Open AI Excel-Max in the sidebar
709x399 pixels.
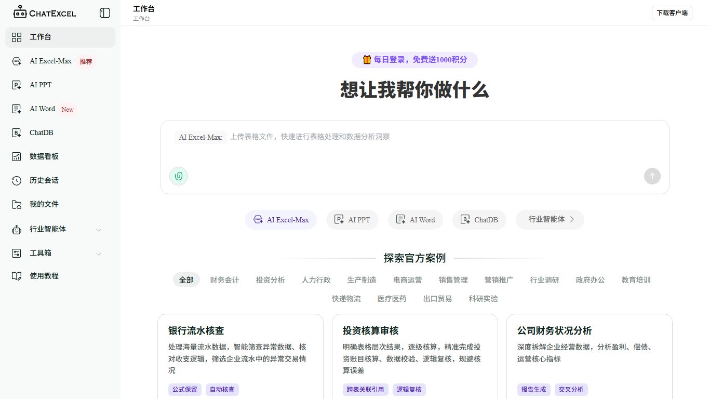tap(60, 61)
